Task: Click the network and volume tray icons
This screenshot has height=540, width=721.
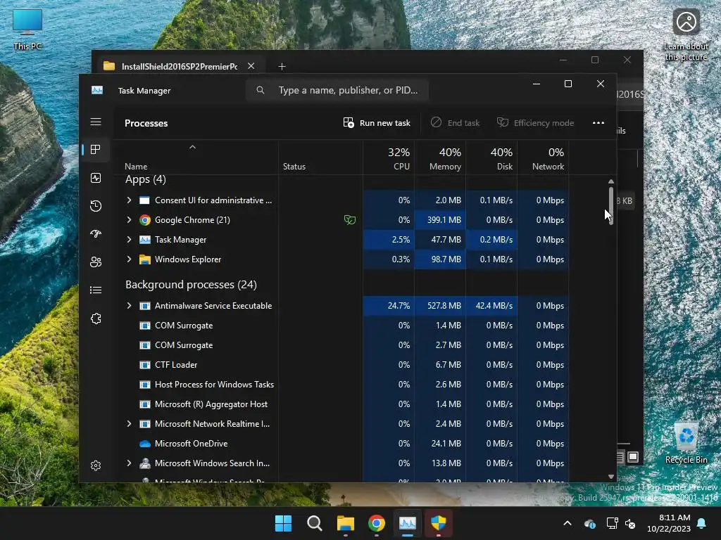Action: click(621, 523)
